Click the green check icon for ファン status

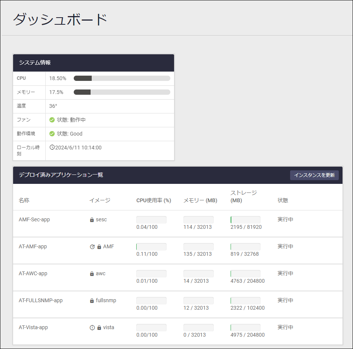click(52, 120)
